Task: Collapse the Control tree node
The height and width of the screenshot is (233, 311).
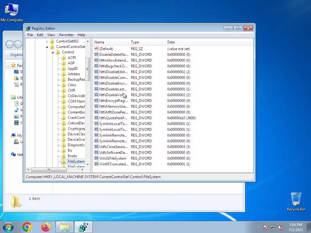Action: coord(53,52)
